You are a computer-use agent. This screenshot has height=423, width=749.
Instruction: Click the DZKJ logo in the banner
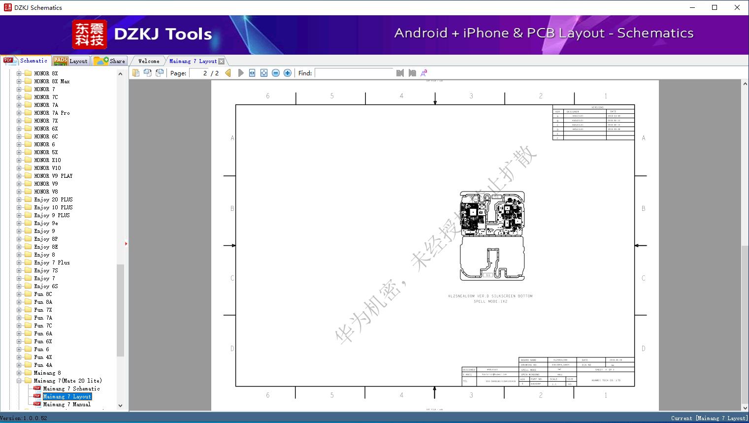click(90, 34)
